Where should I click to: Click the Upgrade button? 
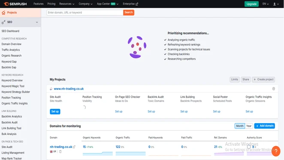[x=251, y=4]
